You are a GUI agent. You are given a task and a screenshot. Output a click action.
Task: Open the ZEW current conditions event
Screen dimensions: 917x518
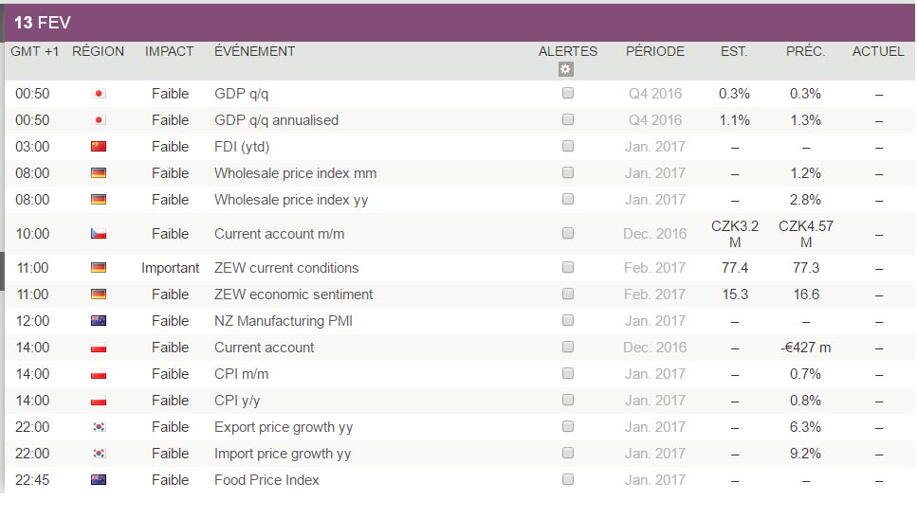point(286,268)
